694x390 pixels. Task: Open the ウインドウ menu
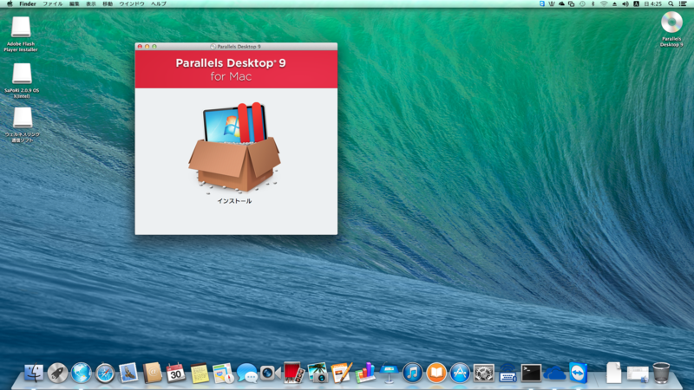tap(132, 3)
